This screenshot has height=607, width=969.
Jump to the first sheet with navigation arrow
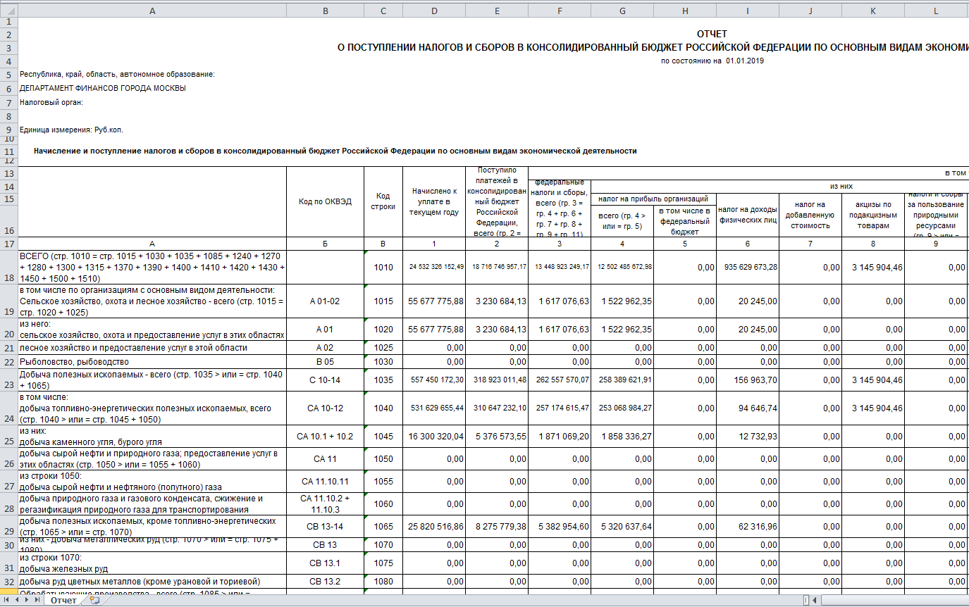(x=7, y=601)
